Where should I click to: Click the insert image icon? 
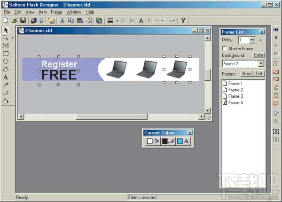[52, 21]
